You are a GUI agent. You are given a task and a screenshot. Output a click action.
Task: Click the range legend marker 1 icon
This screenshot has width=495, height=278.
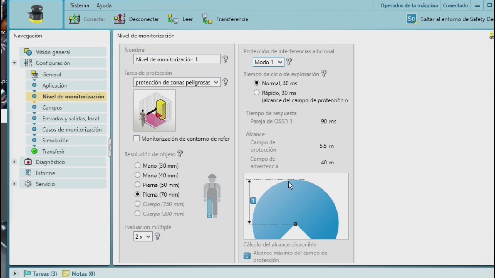pyautogui.click(x=247, y=256)
